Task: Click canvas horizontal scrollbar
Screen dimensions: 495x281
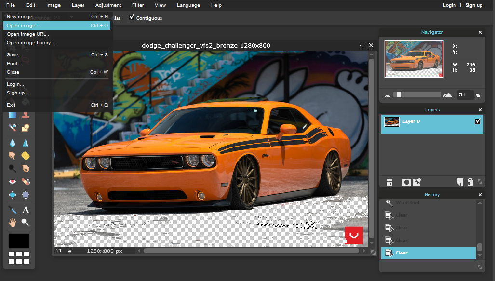Action: click(x=251, y=251)
